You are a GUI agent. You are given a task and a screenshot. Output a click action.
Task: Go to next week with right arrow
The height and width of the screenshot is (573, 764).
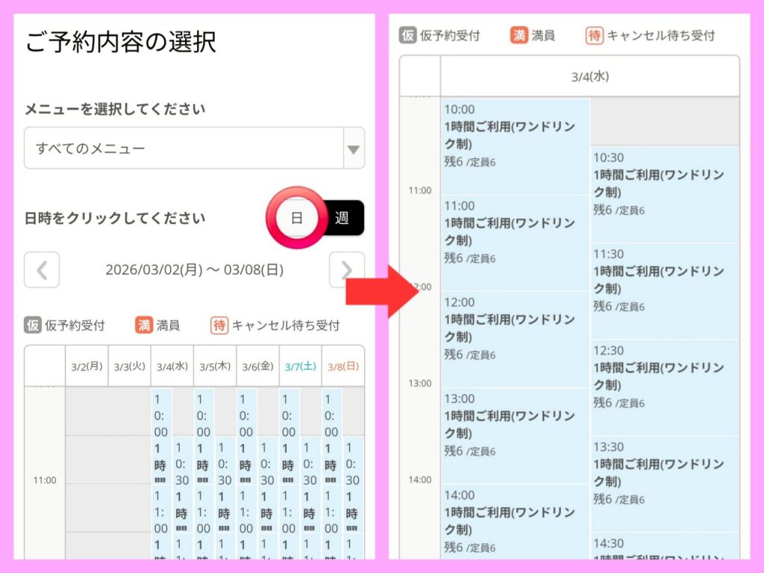(x=346, y=270)
